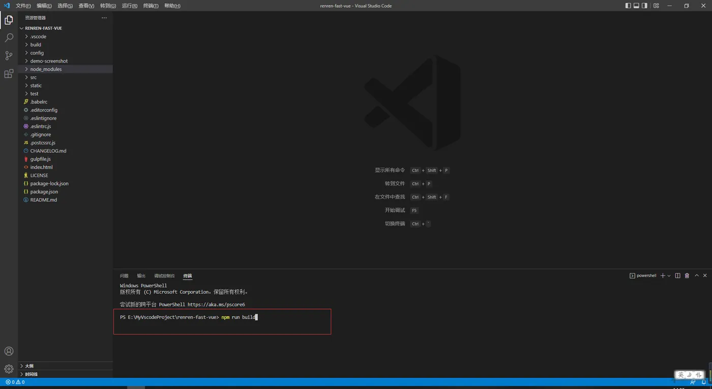Screen dimensions: 712x389
Task: Open the 选择(S) menu
Action: [x=65, y=6]
